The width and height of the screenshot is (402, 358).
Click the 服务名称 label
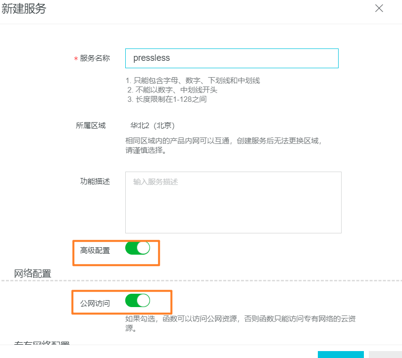pos(95,58)
